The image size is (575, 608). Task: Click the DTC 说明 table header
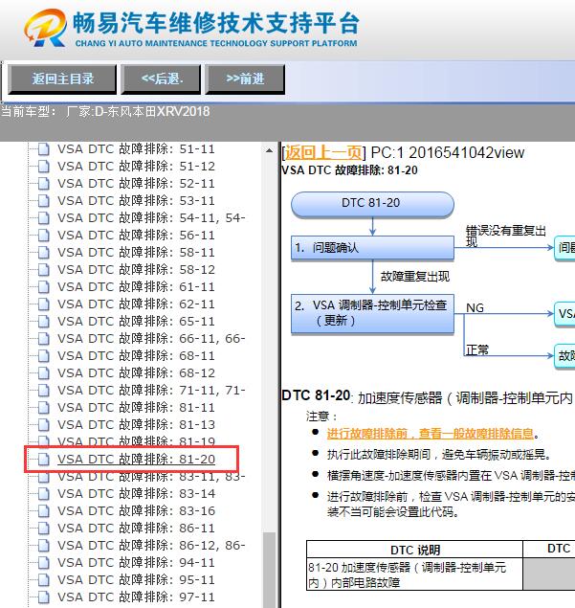[414, 550]
